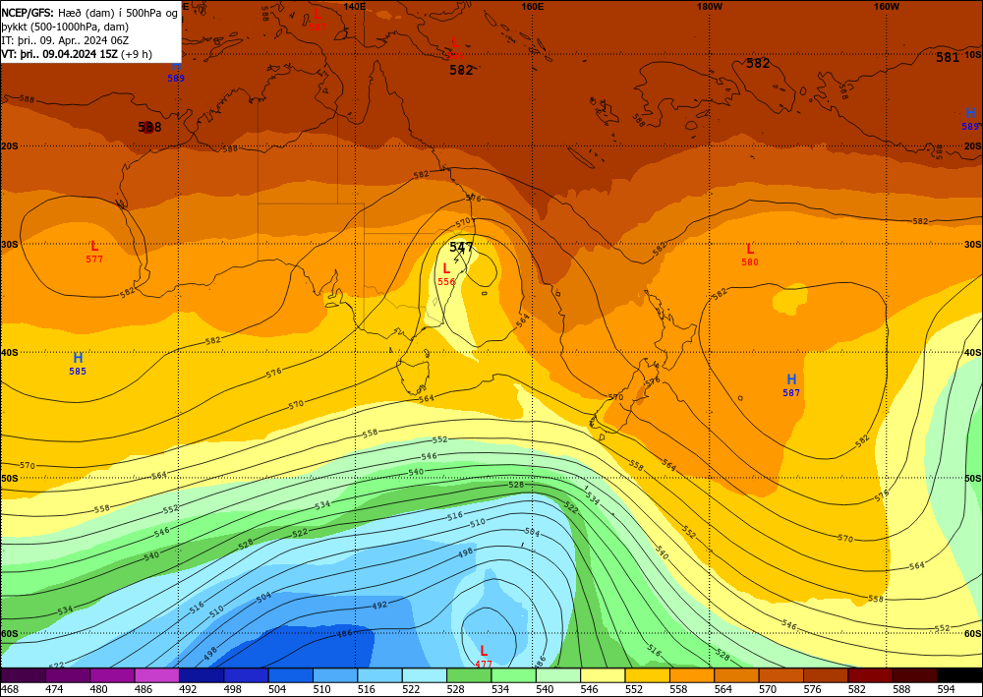Click the yellow 552–558 legend swatch
This screenshot has width=983, height=697.
pos(647,675)
